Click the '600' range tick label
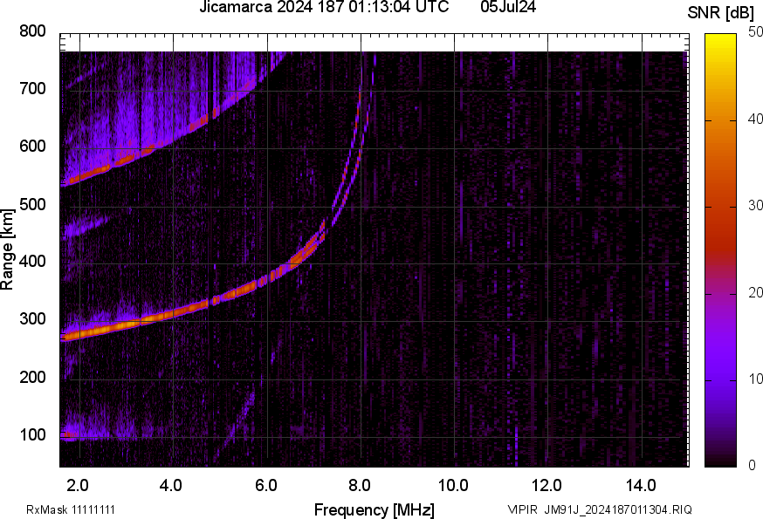This screenshot has height=519, width=763. point(32,147)
